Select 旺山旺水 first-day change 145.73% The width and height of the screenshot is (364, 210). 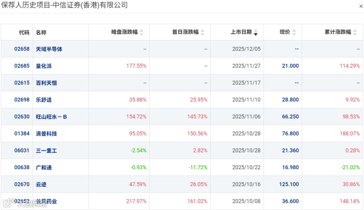click(x=197, y=117)
